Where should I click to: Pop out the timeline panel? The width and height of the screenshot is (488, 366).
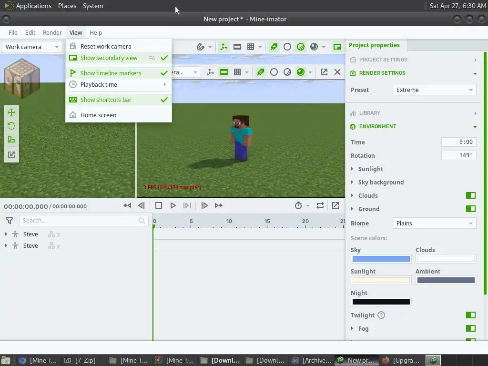coord(335,205)
